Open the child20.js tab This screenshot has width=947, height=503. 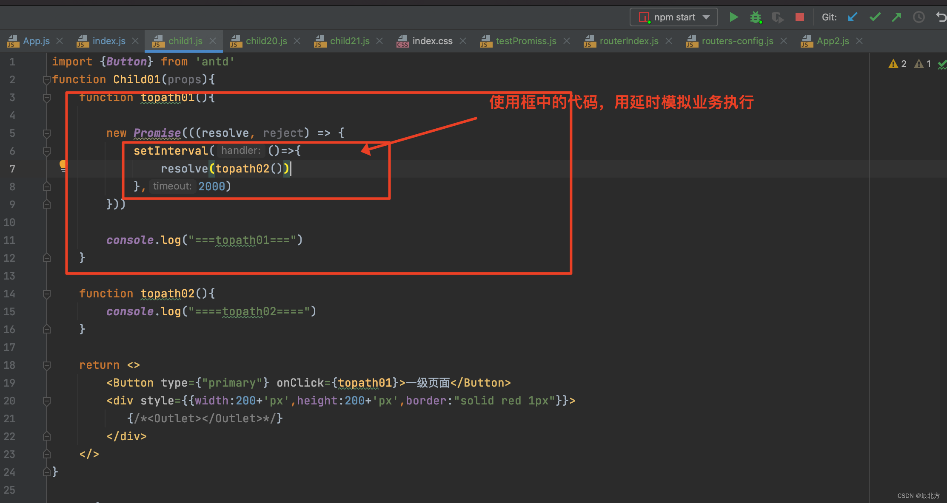266,41
